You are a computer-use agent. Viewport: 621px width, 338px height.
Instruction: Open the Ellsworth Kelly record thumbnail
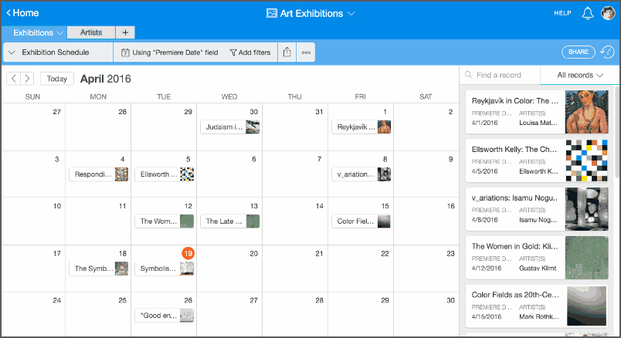pyautogui.click(x=586, y=161)
